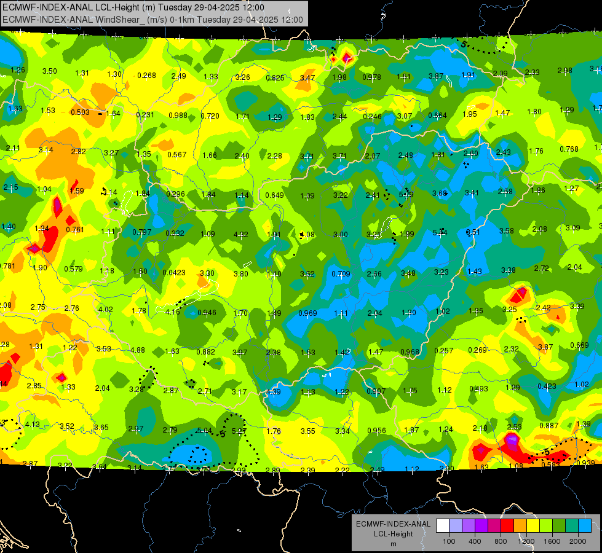Click the wind shear value 5.04
The image size is (602, 553).
pos(205,431)
